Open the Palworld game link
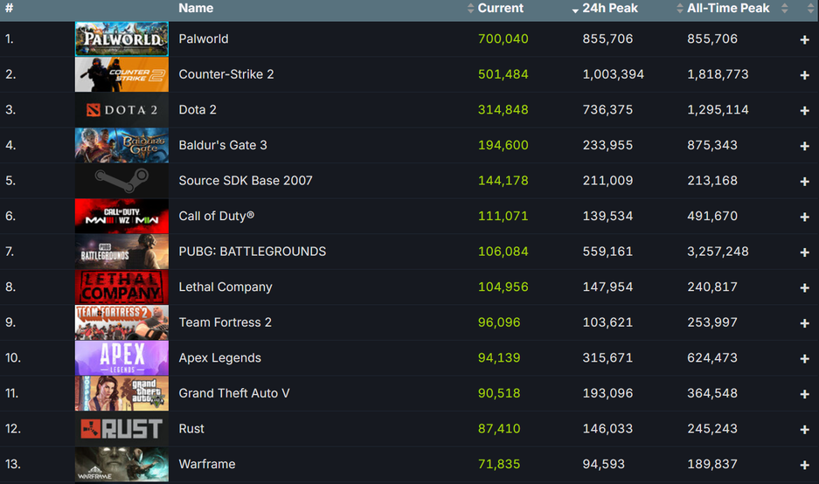The image size is (819, 484). pyautogui.click(x=204, y=39)
